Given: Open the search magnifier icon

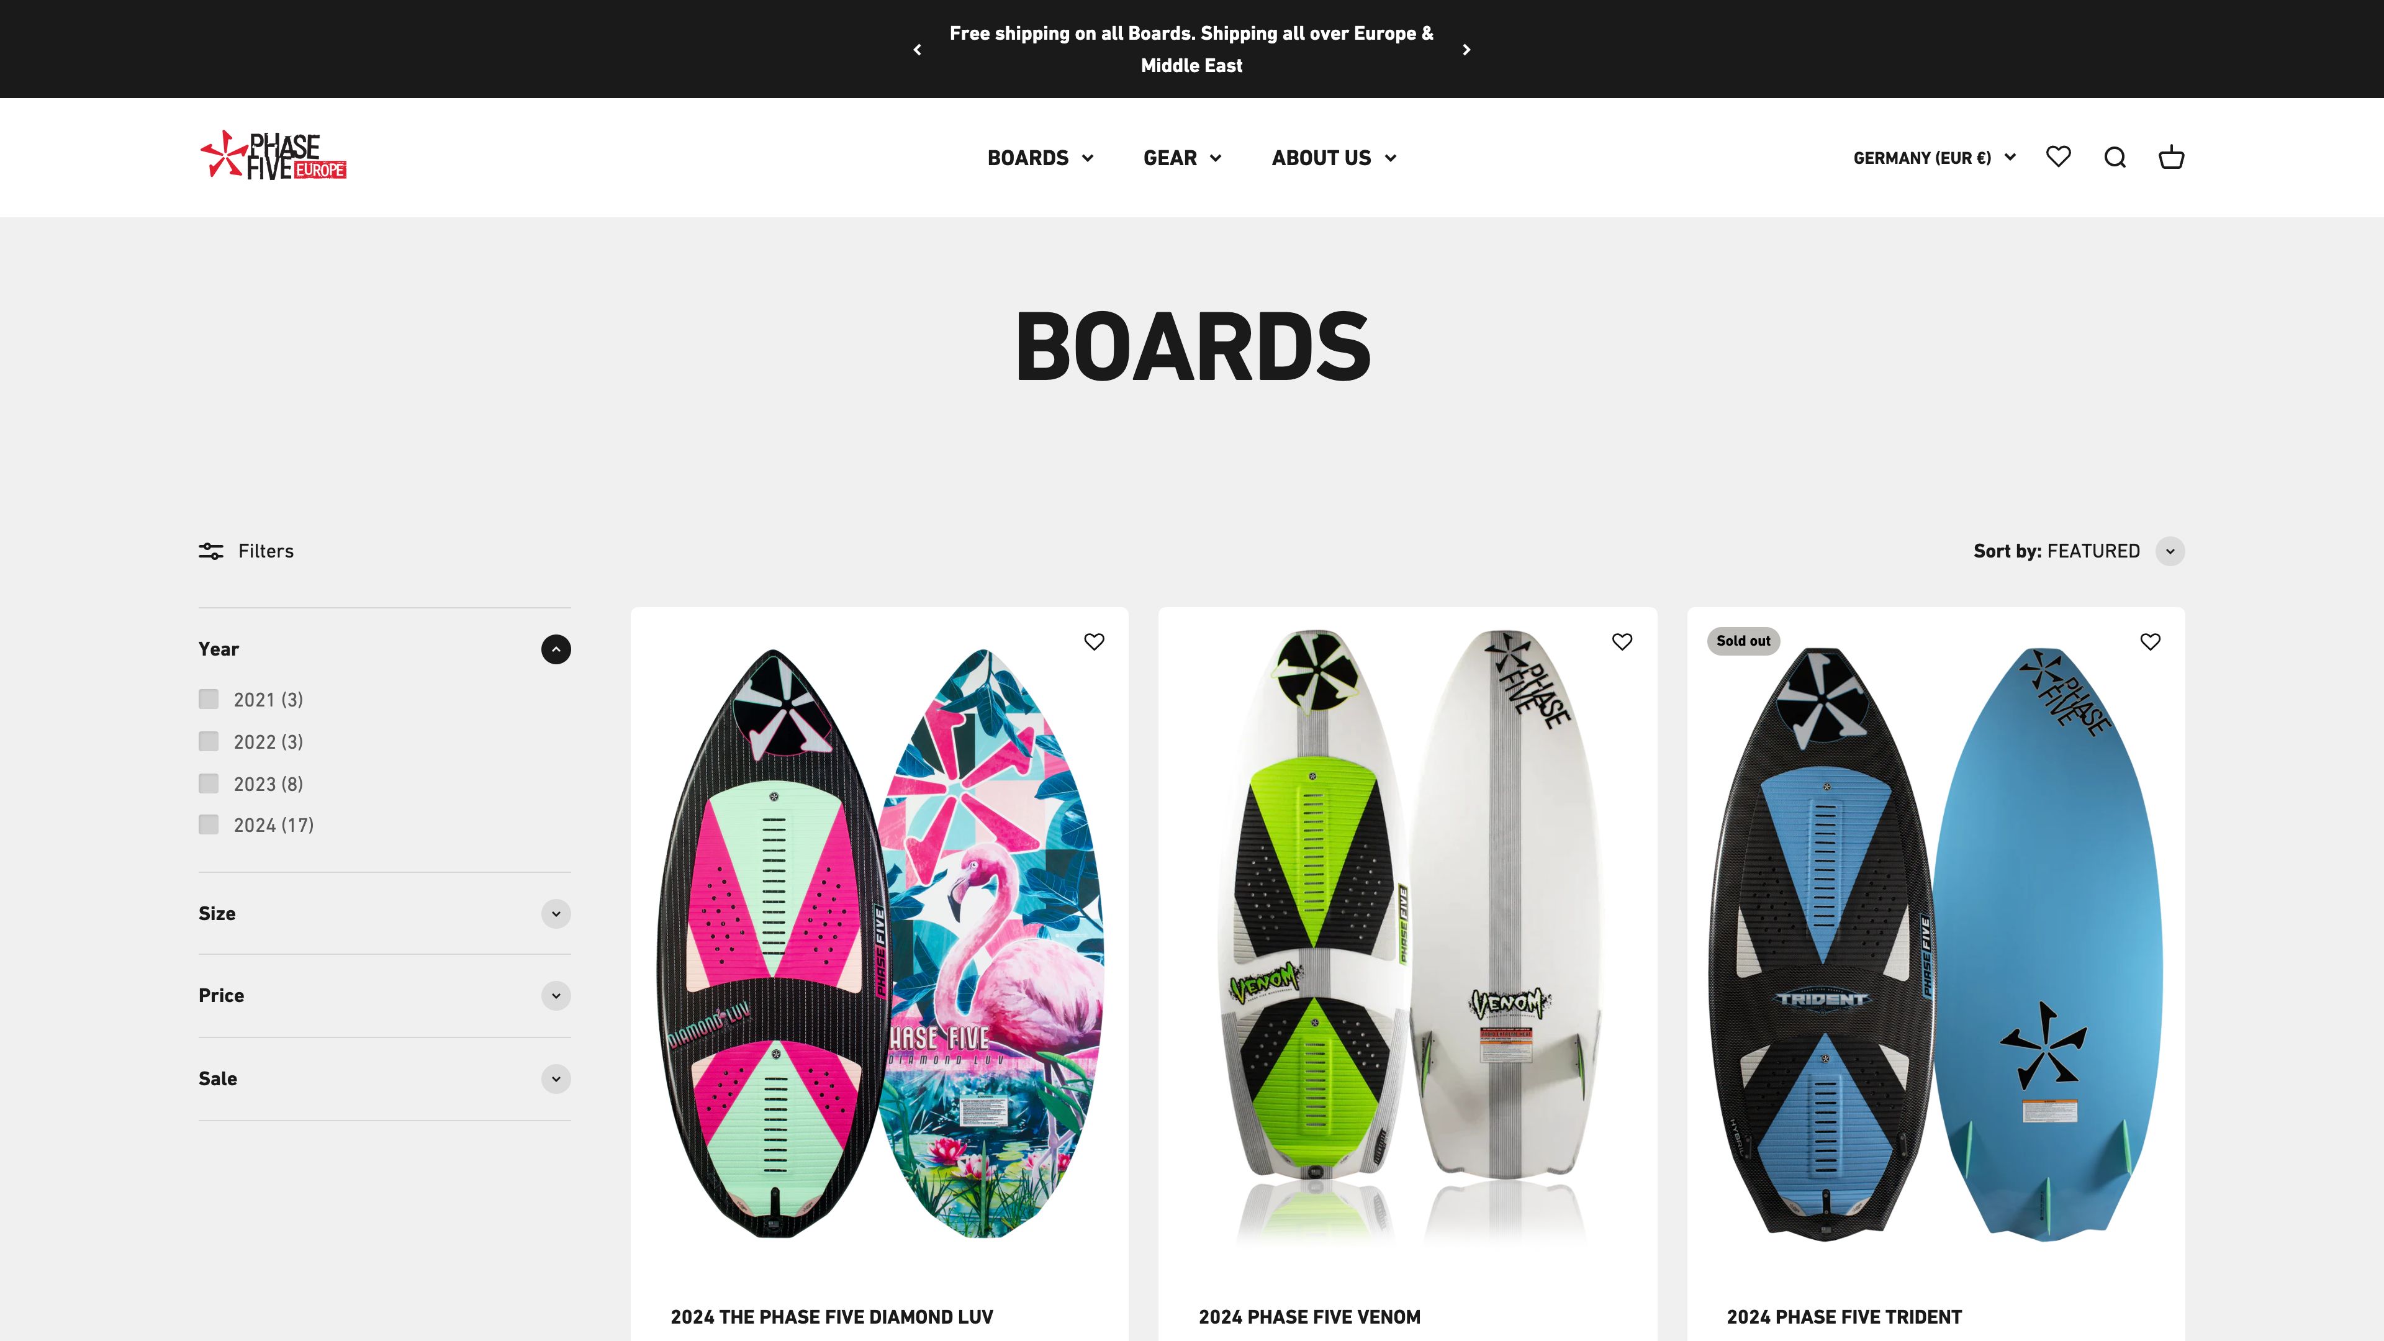Looking at the screenshot, I should tap(2115, 157).
